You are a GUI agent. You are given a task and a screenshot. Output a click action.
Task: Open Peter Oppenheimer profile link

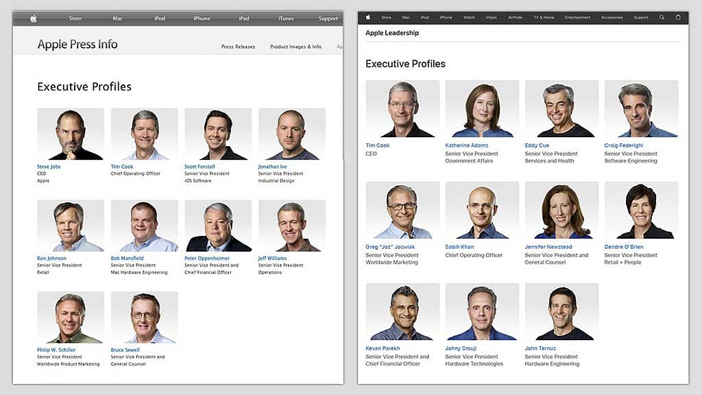(x=207, y=259)
